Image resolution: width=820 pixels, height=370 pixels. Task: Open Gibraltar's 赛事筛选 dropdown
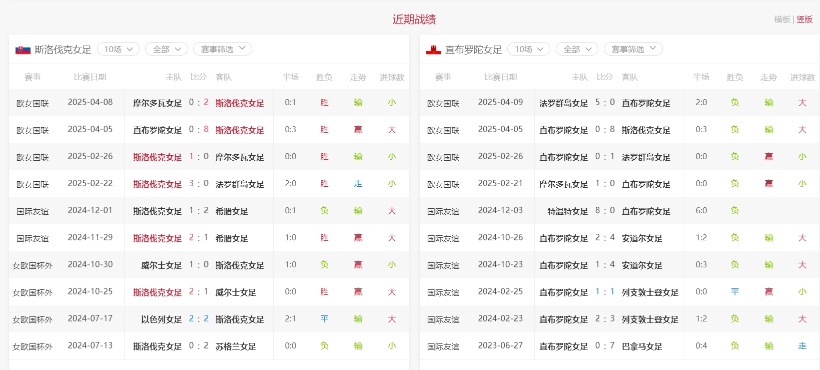[x=633, y=49]
